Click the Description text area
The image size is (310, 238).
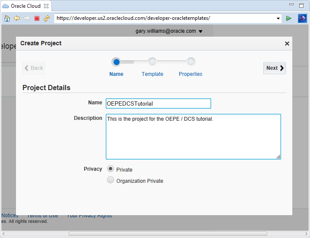193,137
